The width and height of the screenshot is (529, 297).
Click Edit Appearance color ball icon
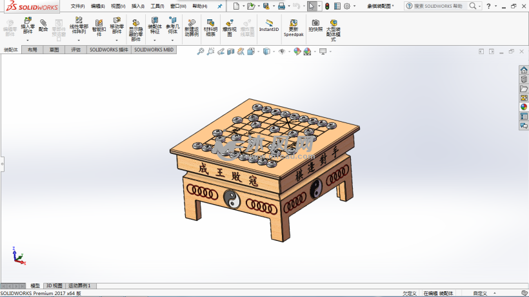[297, 52]
